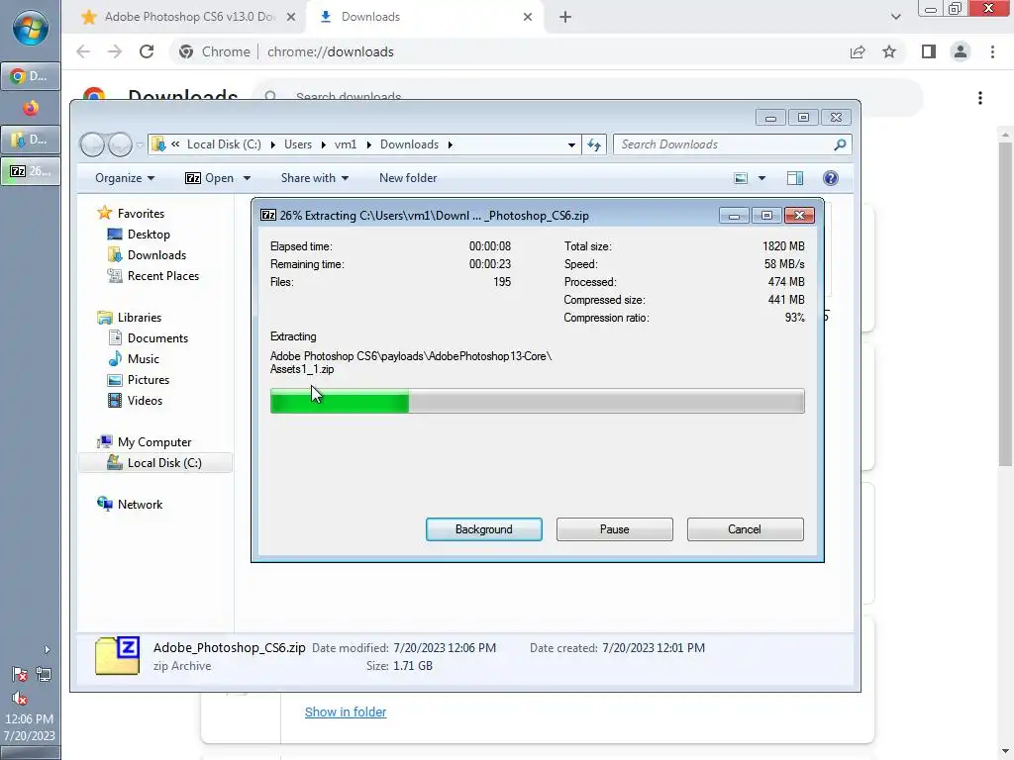Viewport: 1014px width, 760px height.
Task: Click the green extraction progress bar
Action: pyautogui.click(x=538, y=401)
